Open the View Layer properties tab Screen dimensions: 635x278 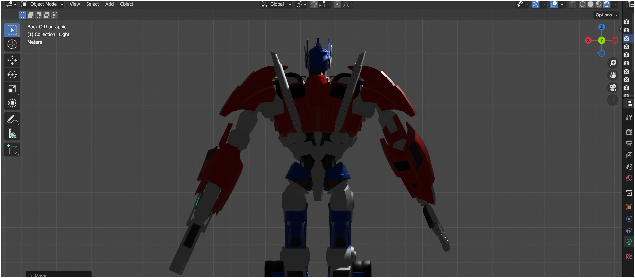coord(629,155)
